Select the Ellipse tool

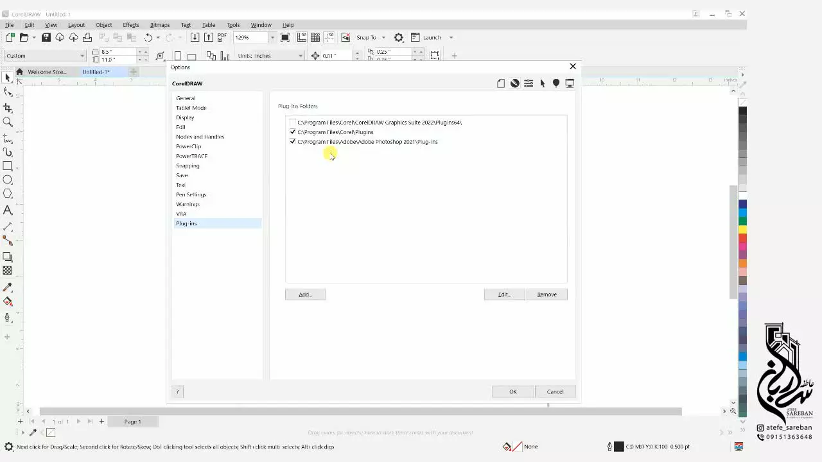point(8,180)
